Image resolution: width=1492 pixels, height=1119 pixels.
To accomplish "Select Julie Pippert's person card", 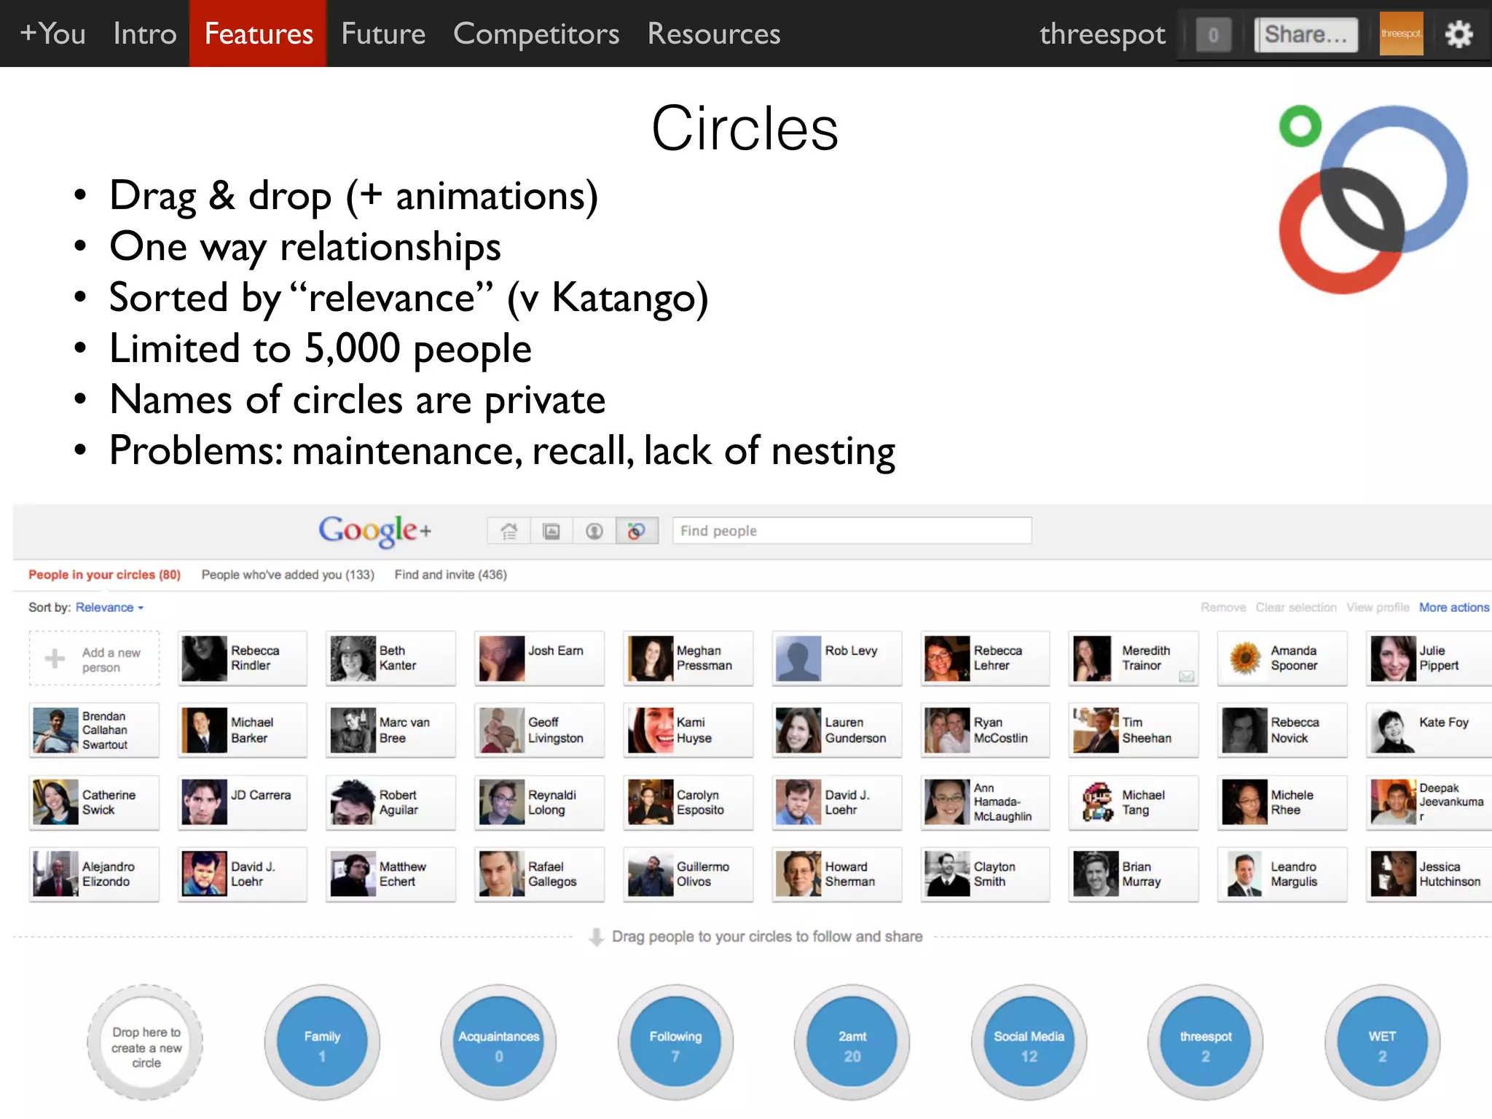I will point(1430,659).
